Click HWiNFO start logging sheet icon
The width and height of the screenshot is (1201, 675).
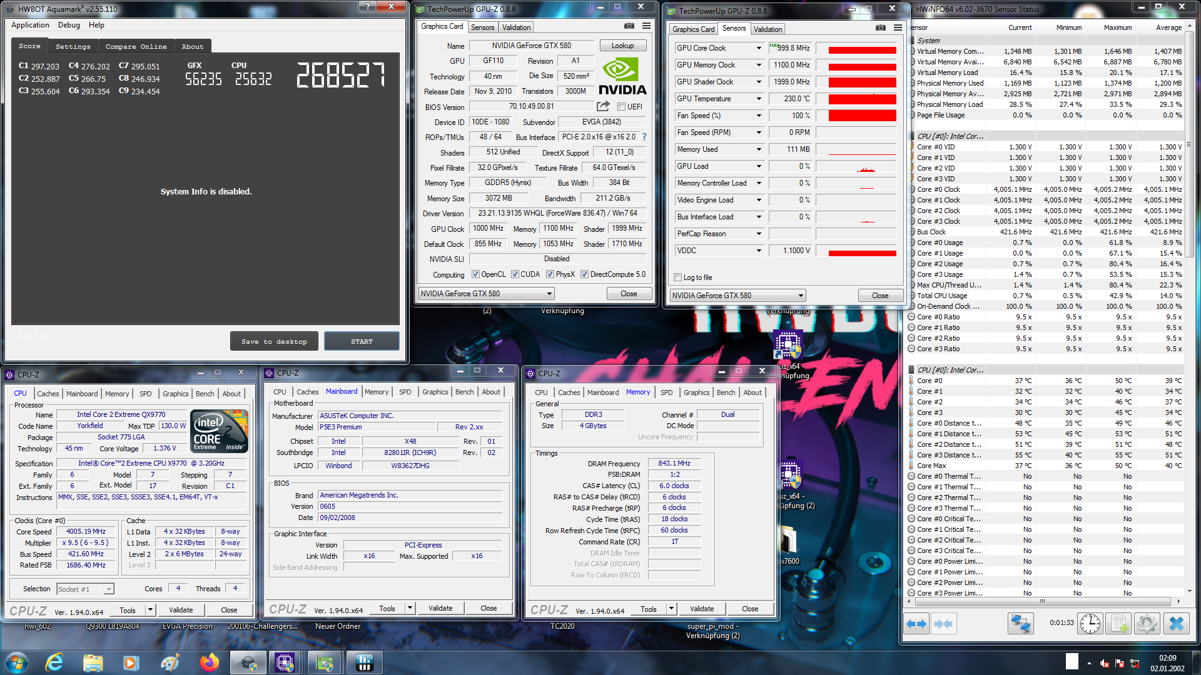point(1119,624)
